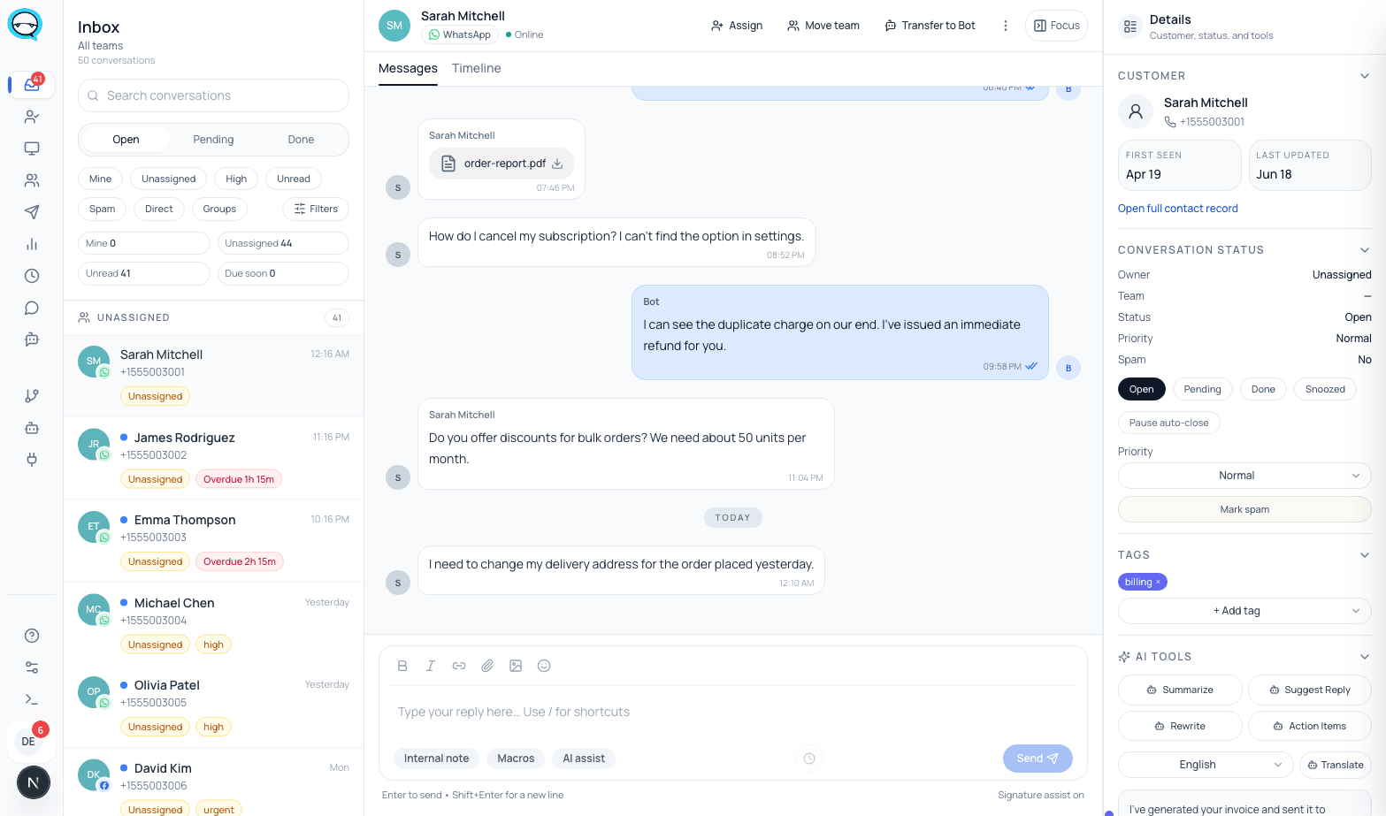Insert a link with the link icon
The height and width of the screenshot is (816, 1386).
tap(459, 666)
